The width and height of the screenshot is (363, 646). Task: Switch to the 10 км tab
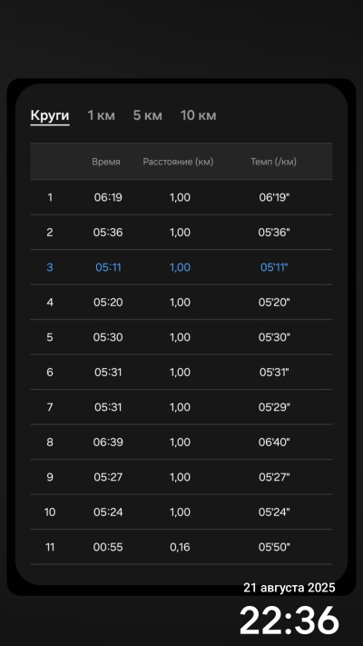point(199,115)
